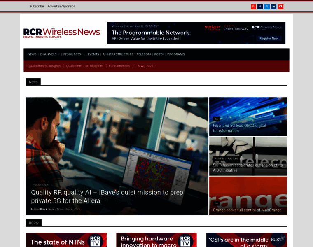
Task: Open the EVENTS menu item
Action: (93, 54)
